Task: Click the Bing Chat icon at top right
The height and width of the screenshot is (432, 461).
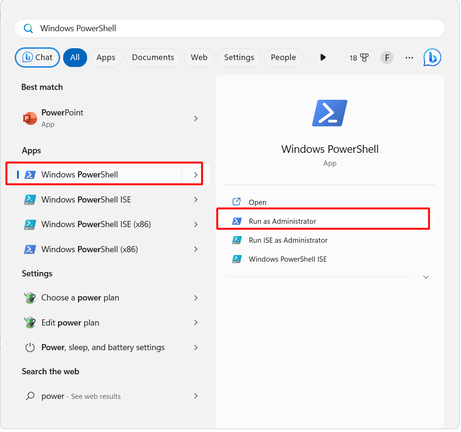Action: tap(432, 57)
